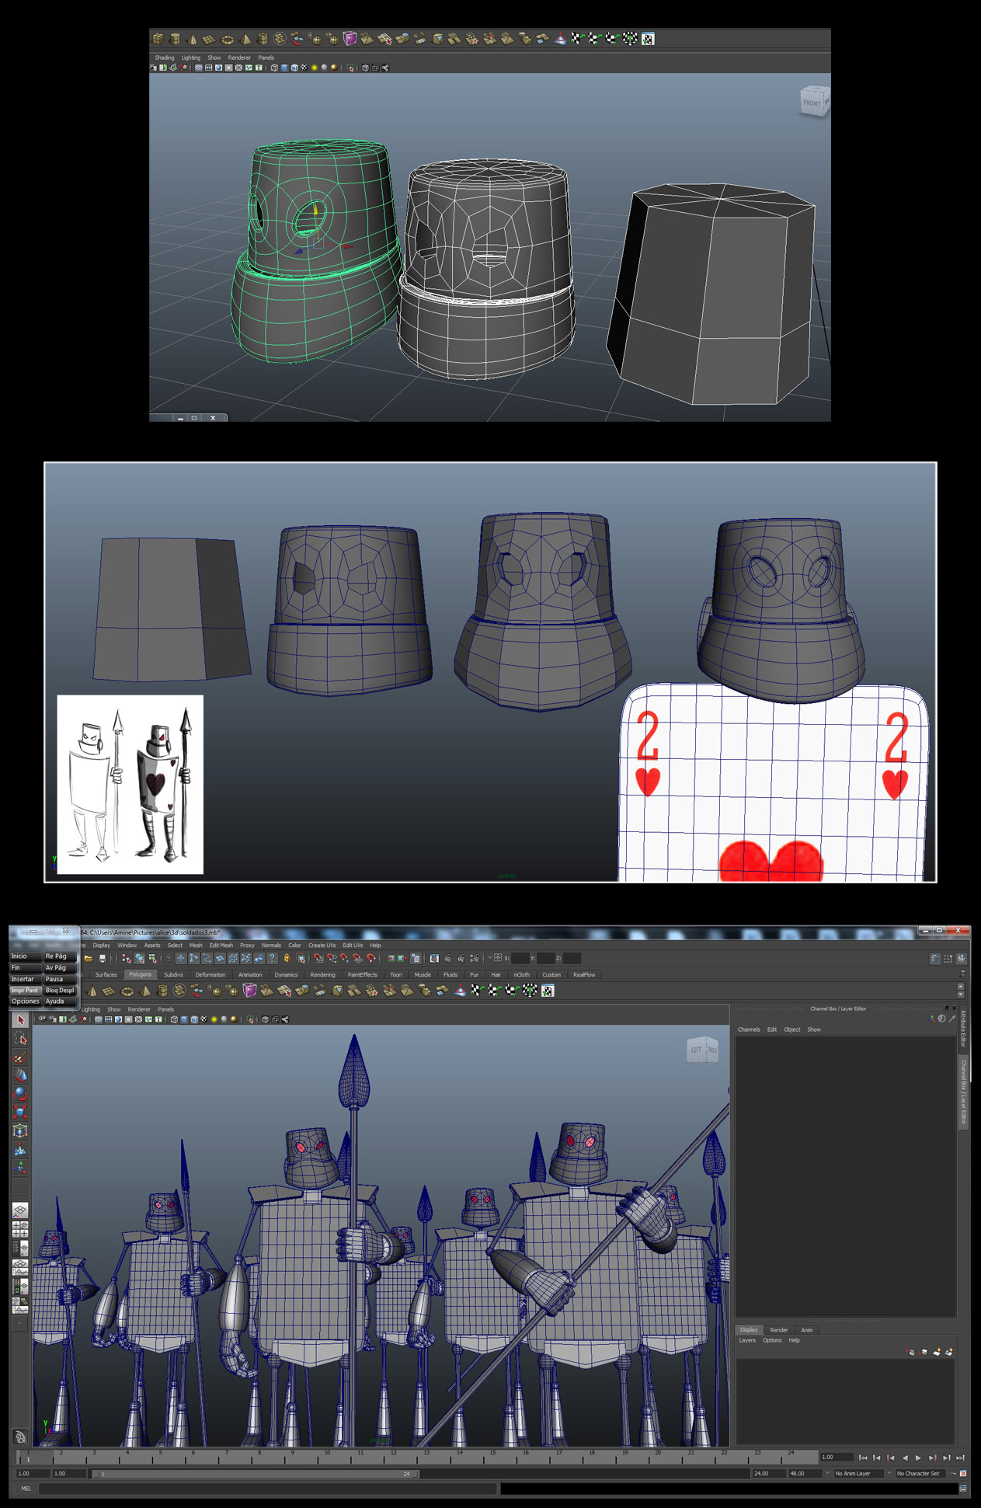Go to start of playback range
The height and width of the screenshot is (1508, 981).
863,1458
